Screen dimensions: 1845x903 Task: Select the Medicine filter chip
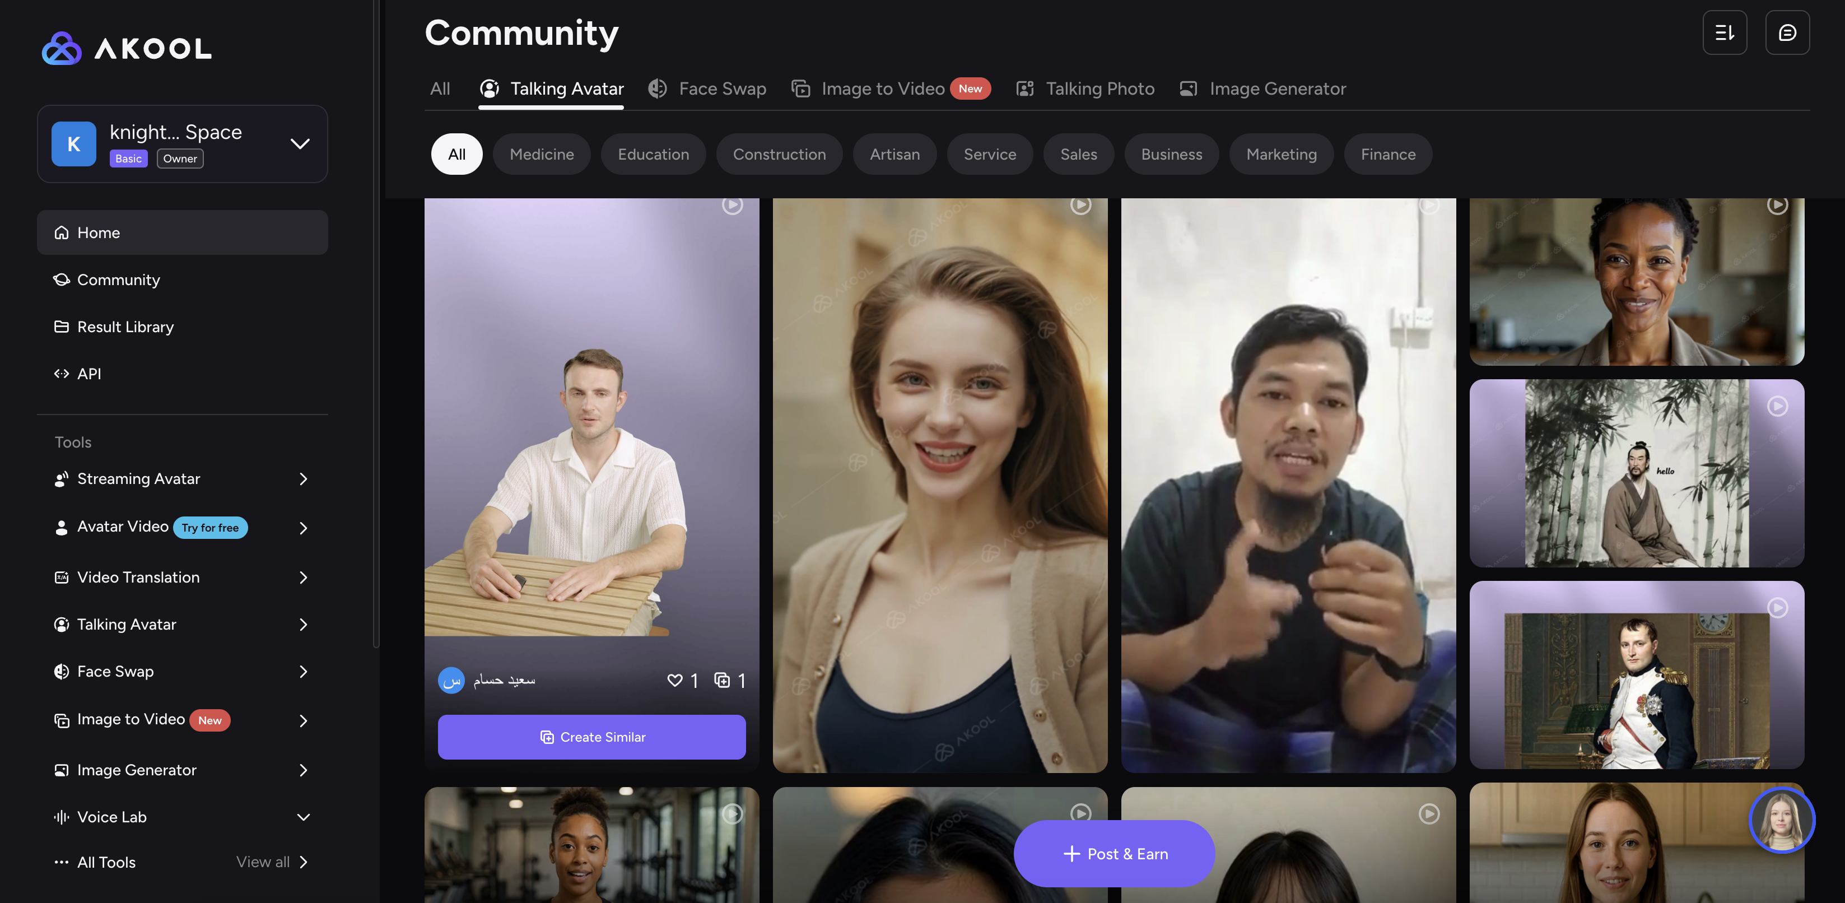[x=542, y=155]
